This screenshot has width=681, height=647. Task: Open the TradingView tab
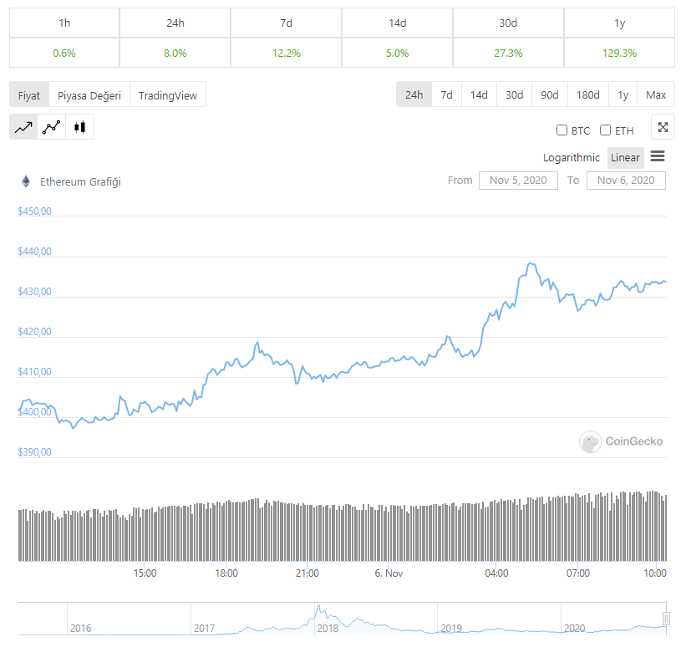click(168, 95)
